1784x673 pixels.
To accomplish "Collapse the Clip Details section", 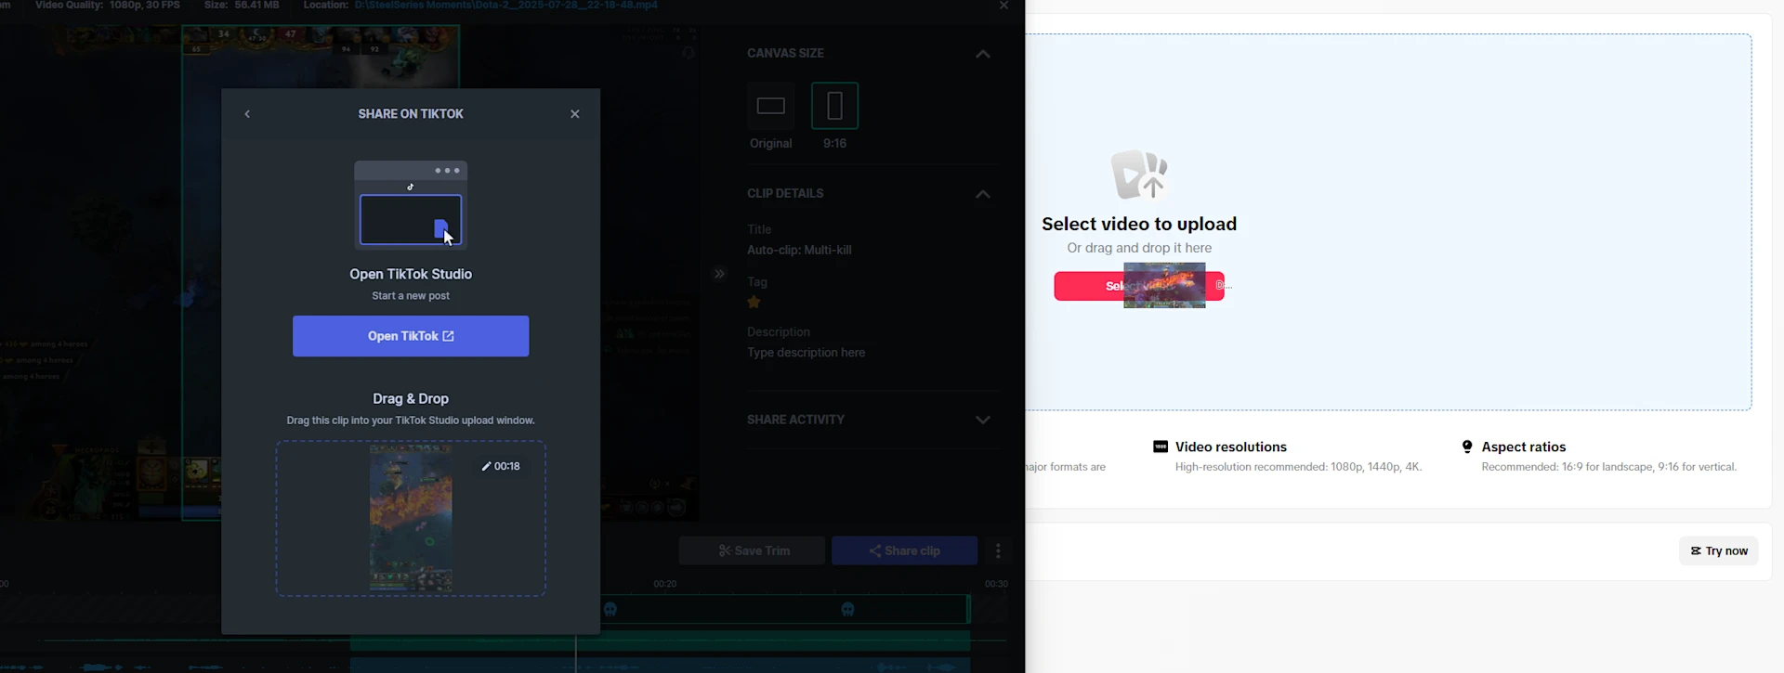I will coord(983,194).
